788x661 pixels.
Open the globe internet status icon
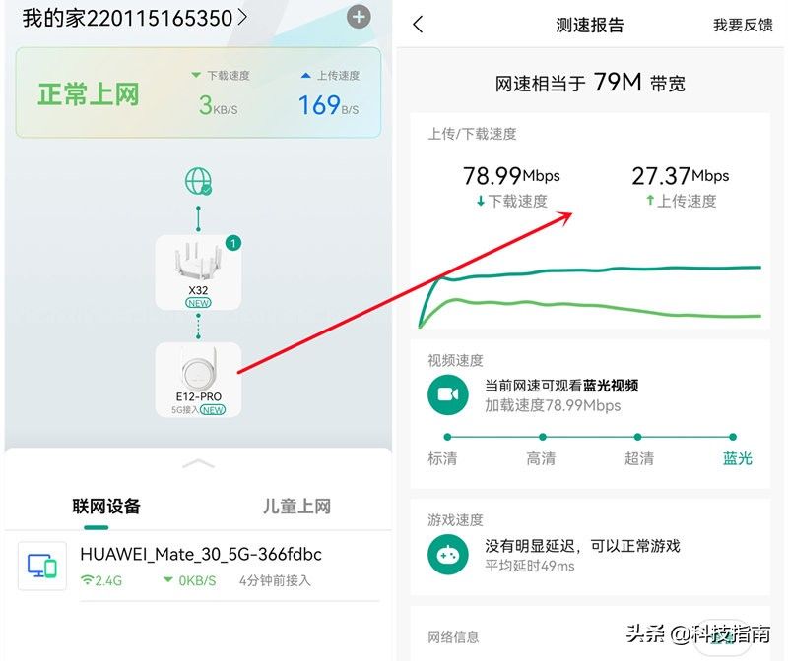(199, 181)
